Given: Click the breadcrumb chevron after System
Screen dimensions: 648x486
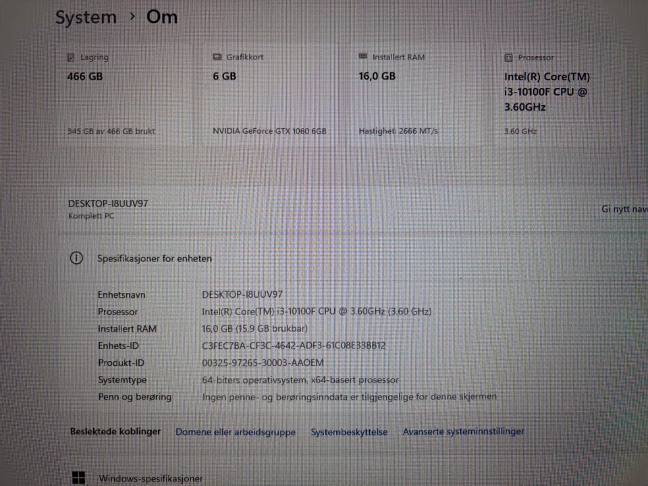Looking at the screenshot, I should (x=132, y=17).
